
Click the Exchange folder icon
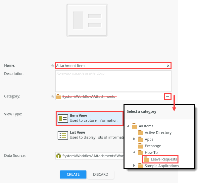pos(140,146)
